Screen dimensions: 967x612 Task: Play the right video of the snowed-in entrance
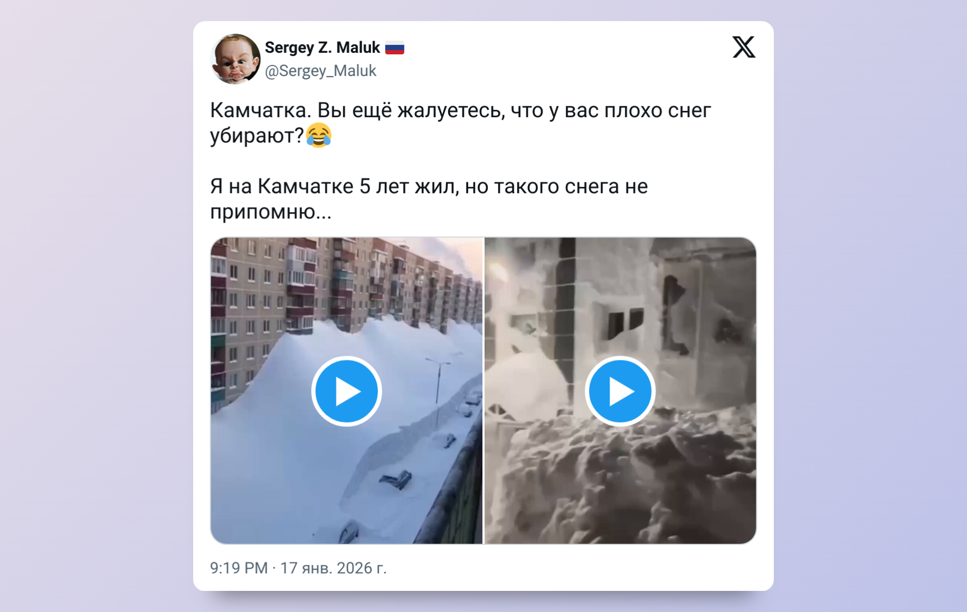click(x=620, y=391)
